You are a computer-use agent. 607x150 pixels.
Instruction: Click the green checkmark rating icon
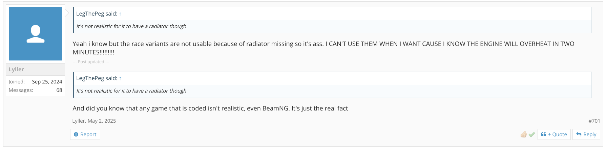tap(532, 134)
